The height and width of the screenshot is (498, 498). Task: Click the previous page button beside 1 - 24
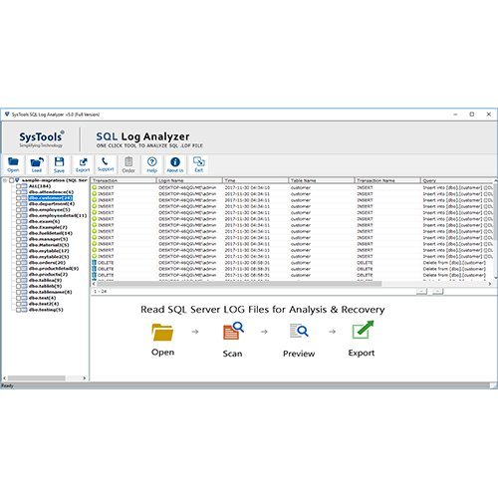(421, 291)
